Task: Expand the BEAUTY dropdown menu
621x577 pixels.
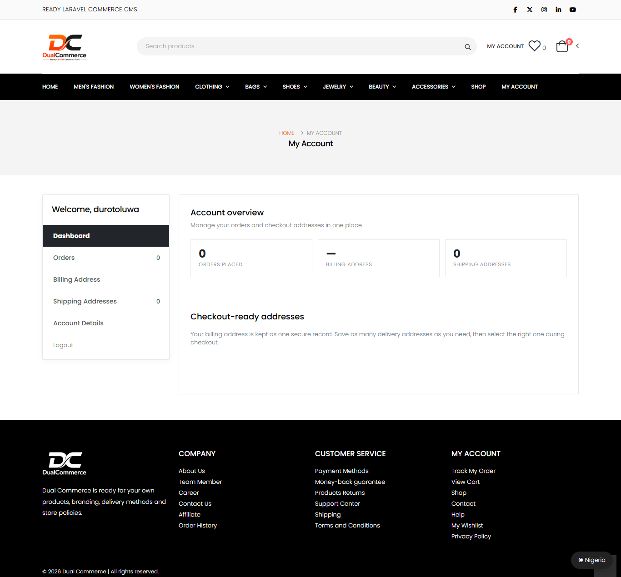Action: 382,87
